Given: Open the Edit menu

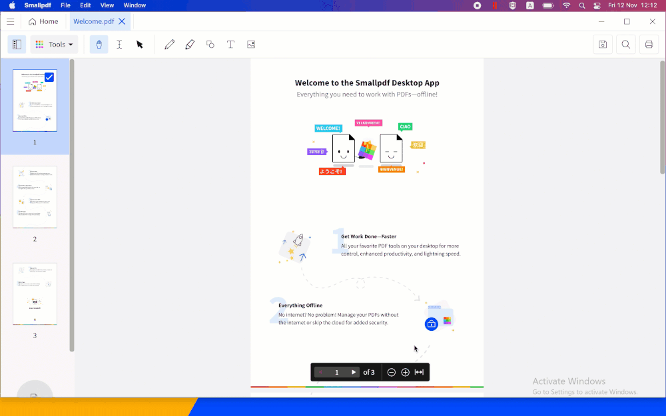Looking at the screenshot, I should pyautogui.click(x=85, y=5).
